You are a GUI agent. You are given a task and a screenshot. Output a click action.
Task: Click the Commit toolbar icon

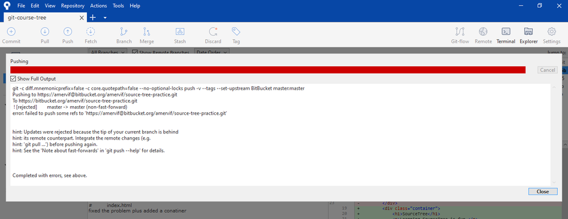tap(11, 31)
